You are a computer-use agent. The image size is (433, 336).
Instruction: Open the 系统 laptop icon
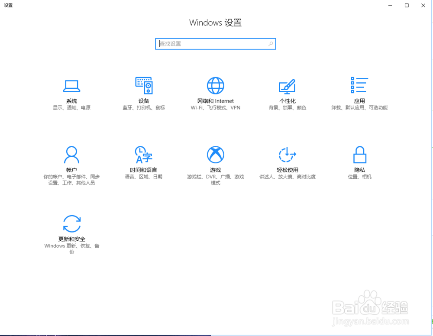click(71, 86)
